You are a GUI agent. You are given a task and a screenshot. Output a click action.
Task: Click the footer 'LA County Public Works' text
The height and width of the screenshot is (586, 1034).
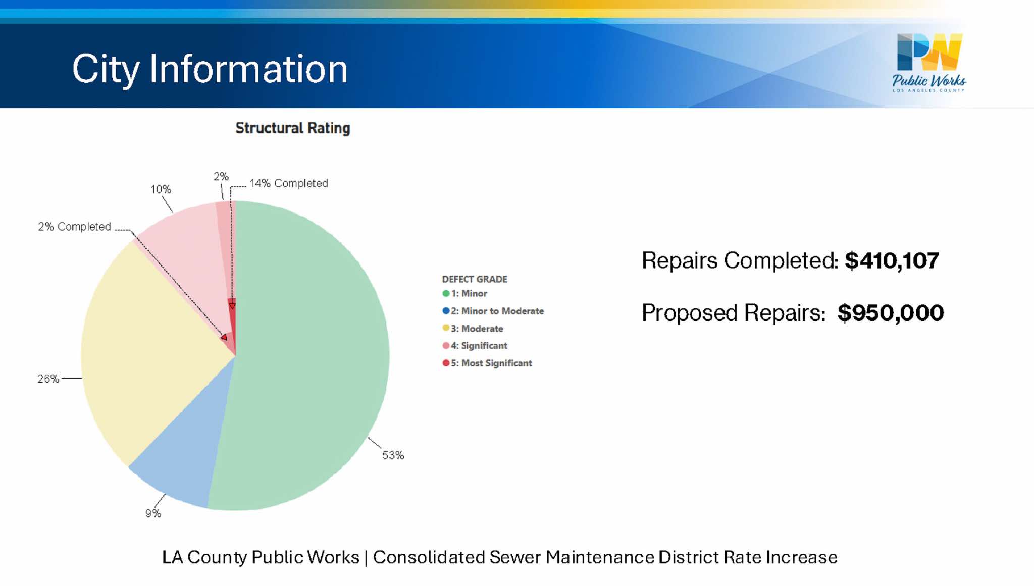coord(260,557)
